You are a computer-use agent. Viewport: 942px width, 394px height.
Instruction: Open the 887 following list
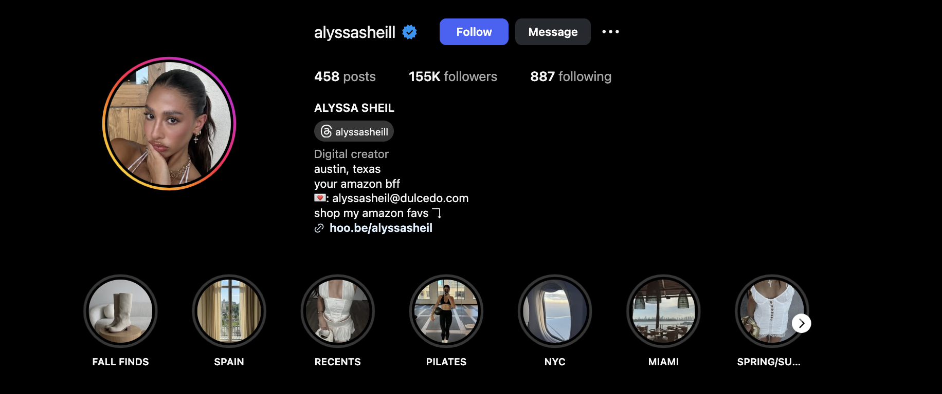(571, 76)
